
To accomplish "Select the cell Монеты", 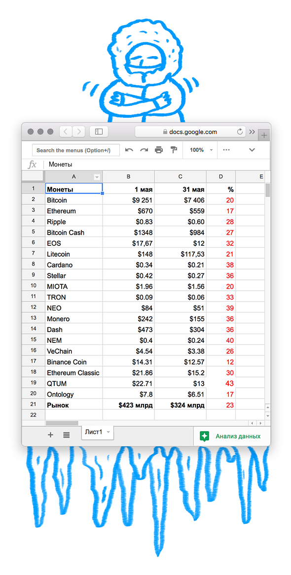I will click(x=74, y=189).
